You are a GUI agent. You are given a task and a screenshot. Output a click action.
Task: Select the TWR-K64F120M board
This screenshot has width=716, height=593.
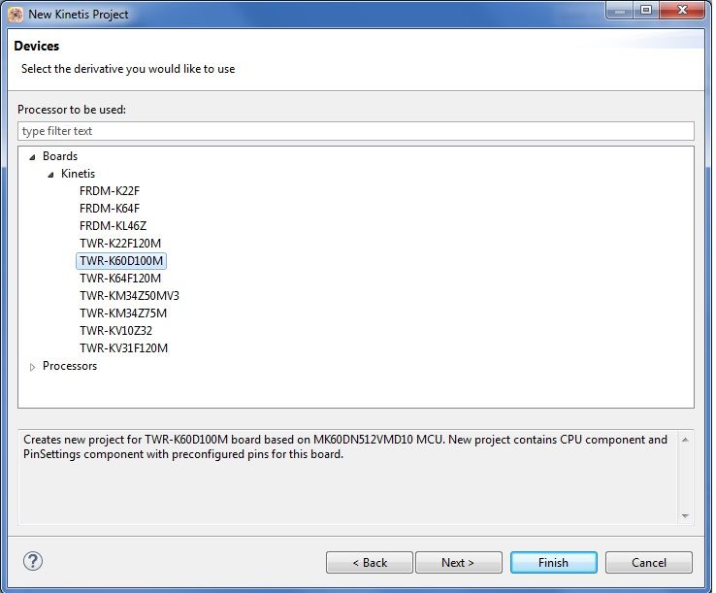click(x=120, y=279)
